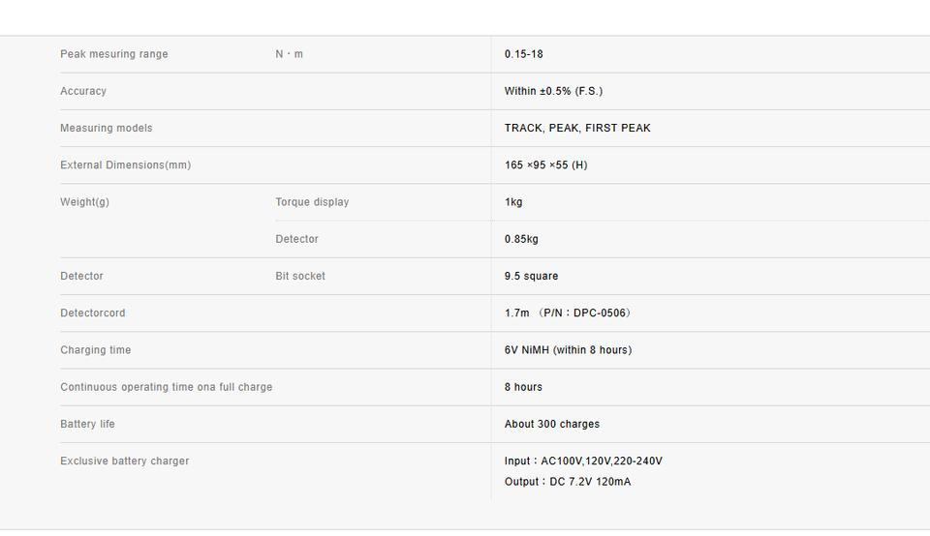
Task: Select the 0.85kg detector weight
Action: [x=521, y=239]
